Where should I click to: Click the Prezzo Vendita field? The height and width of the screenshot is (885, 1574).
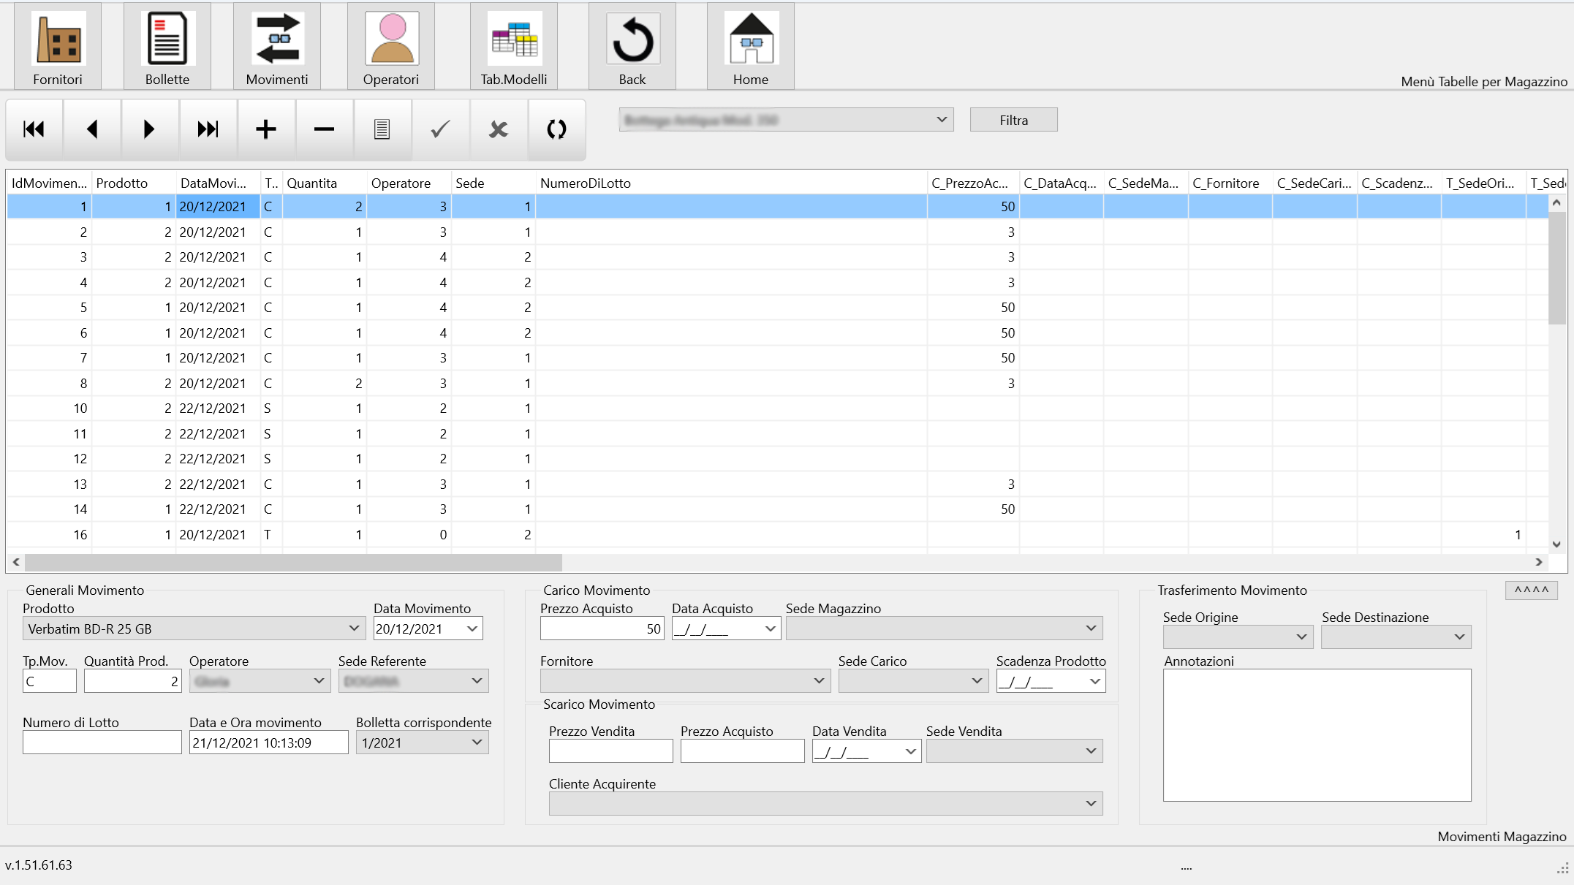coord(611,751)
